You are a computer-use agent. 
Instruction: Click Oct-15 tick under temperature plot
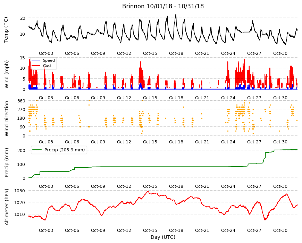click(150, 53)
